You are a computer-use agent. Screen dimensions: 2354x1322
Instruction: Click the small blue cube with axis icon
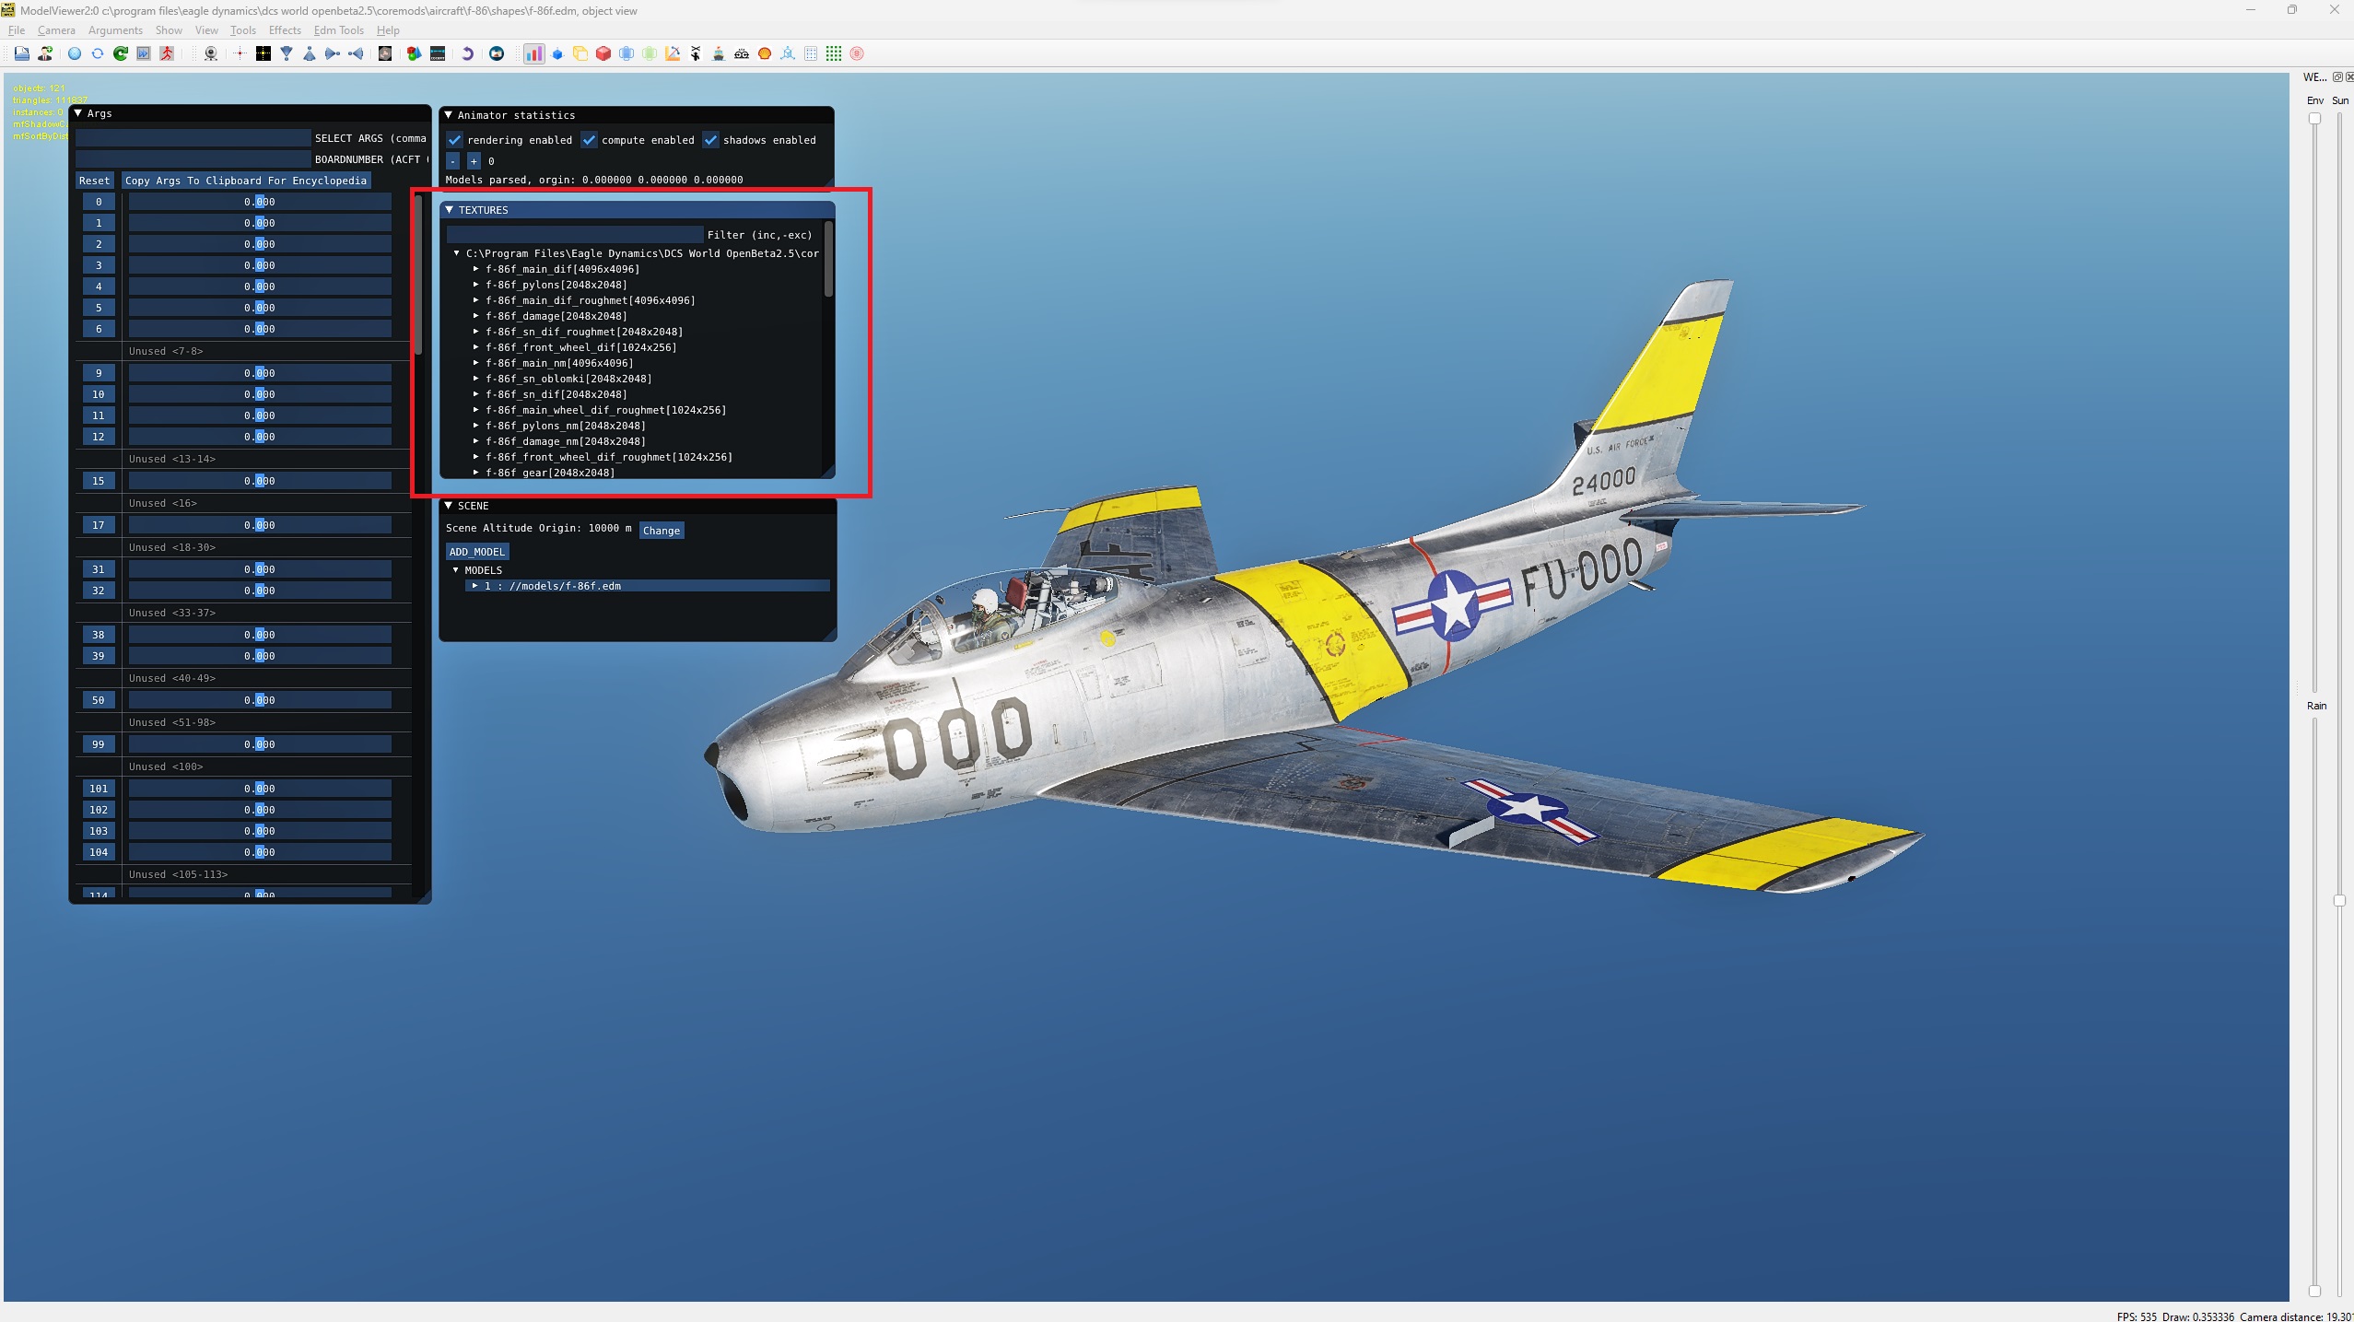point(557,53)
